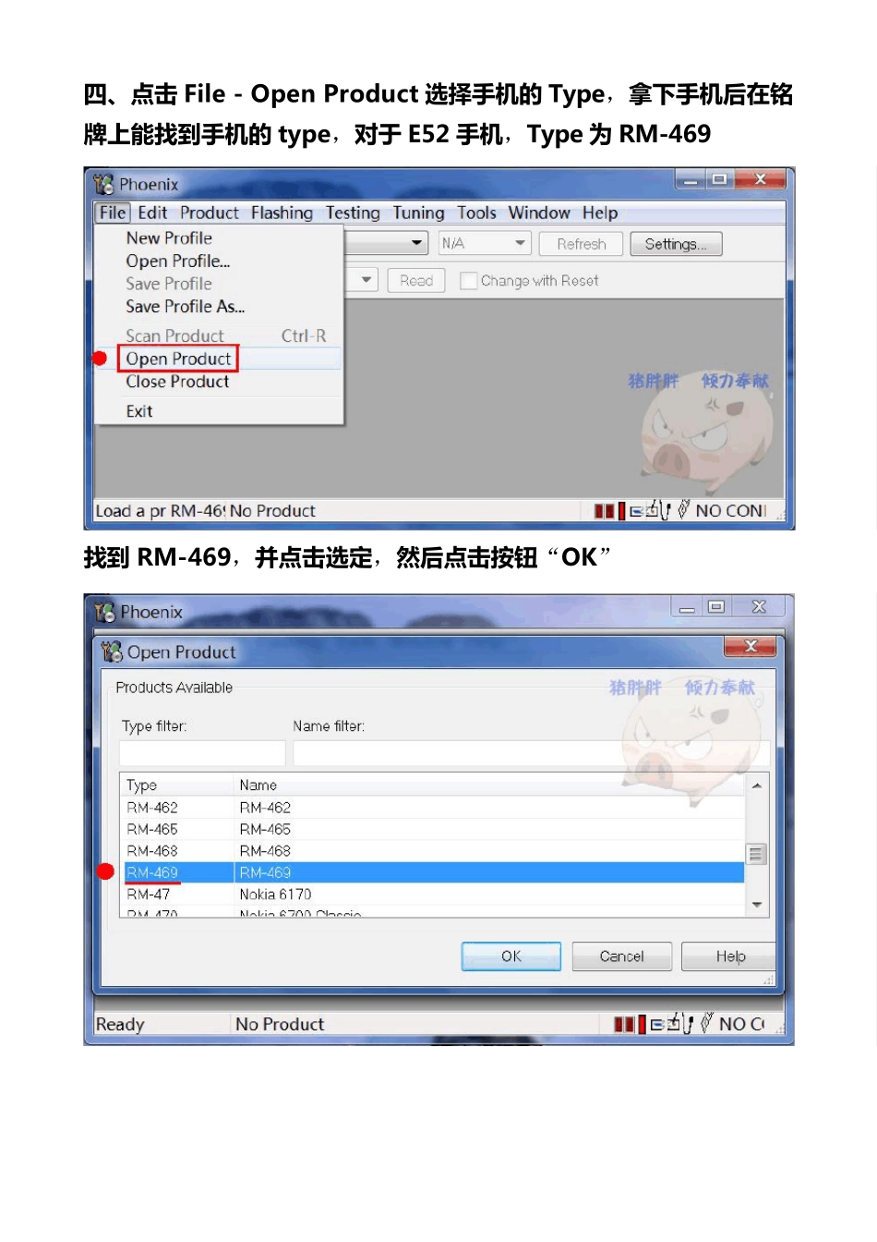Click the Name filter input field
This screenshot has height=1242, width=877.
click(531, 752)
